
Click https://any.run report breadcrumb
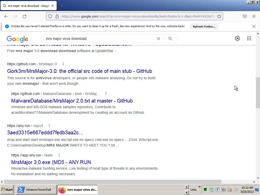click(x=25, y=126)
